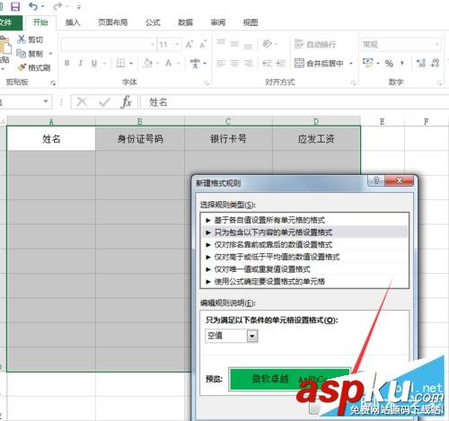Insert a function with fx button
Image resolution: width=449 pixels, height=421 pixels.
(x=127, y=102)
